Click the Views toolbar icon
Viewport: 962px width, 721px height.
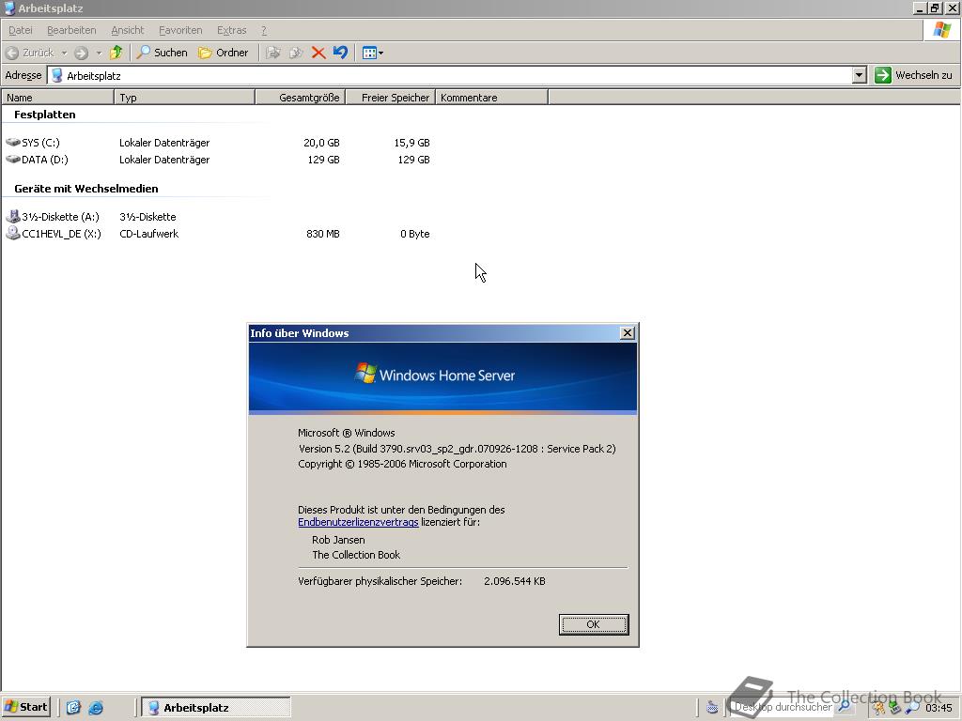click(368, 53)
